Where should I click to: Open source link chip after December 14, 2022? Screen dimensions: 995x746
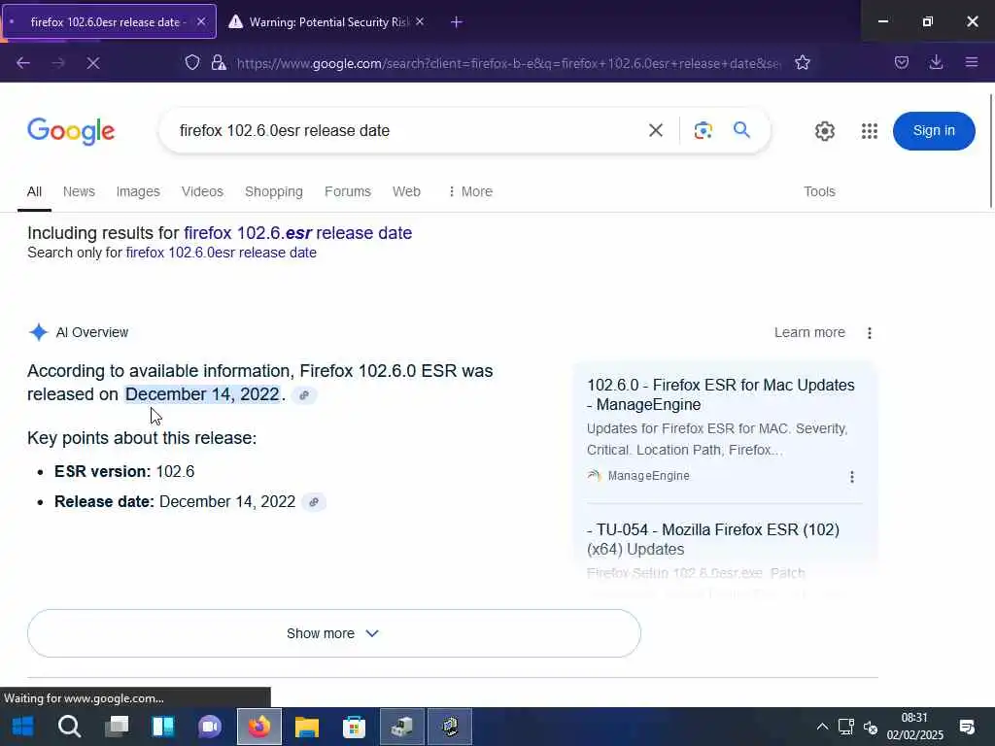pos(304,395)
